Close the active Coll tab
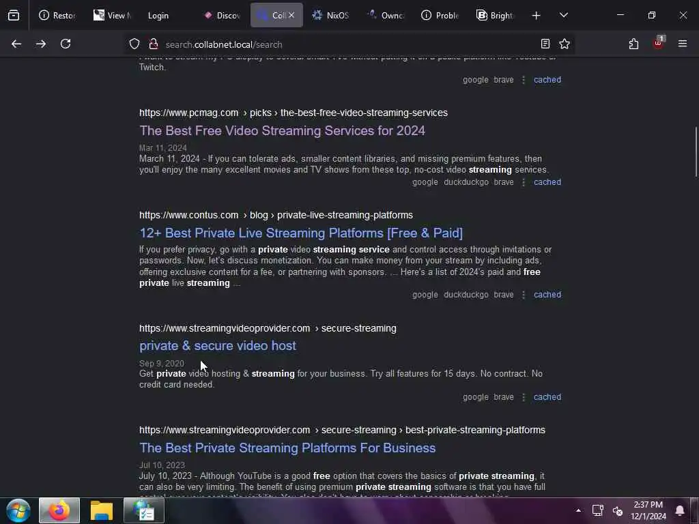699x524 pixels. coord(291,15)
